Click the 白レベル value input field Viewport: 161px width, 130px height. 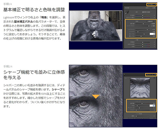tap(152, 34)
